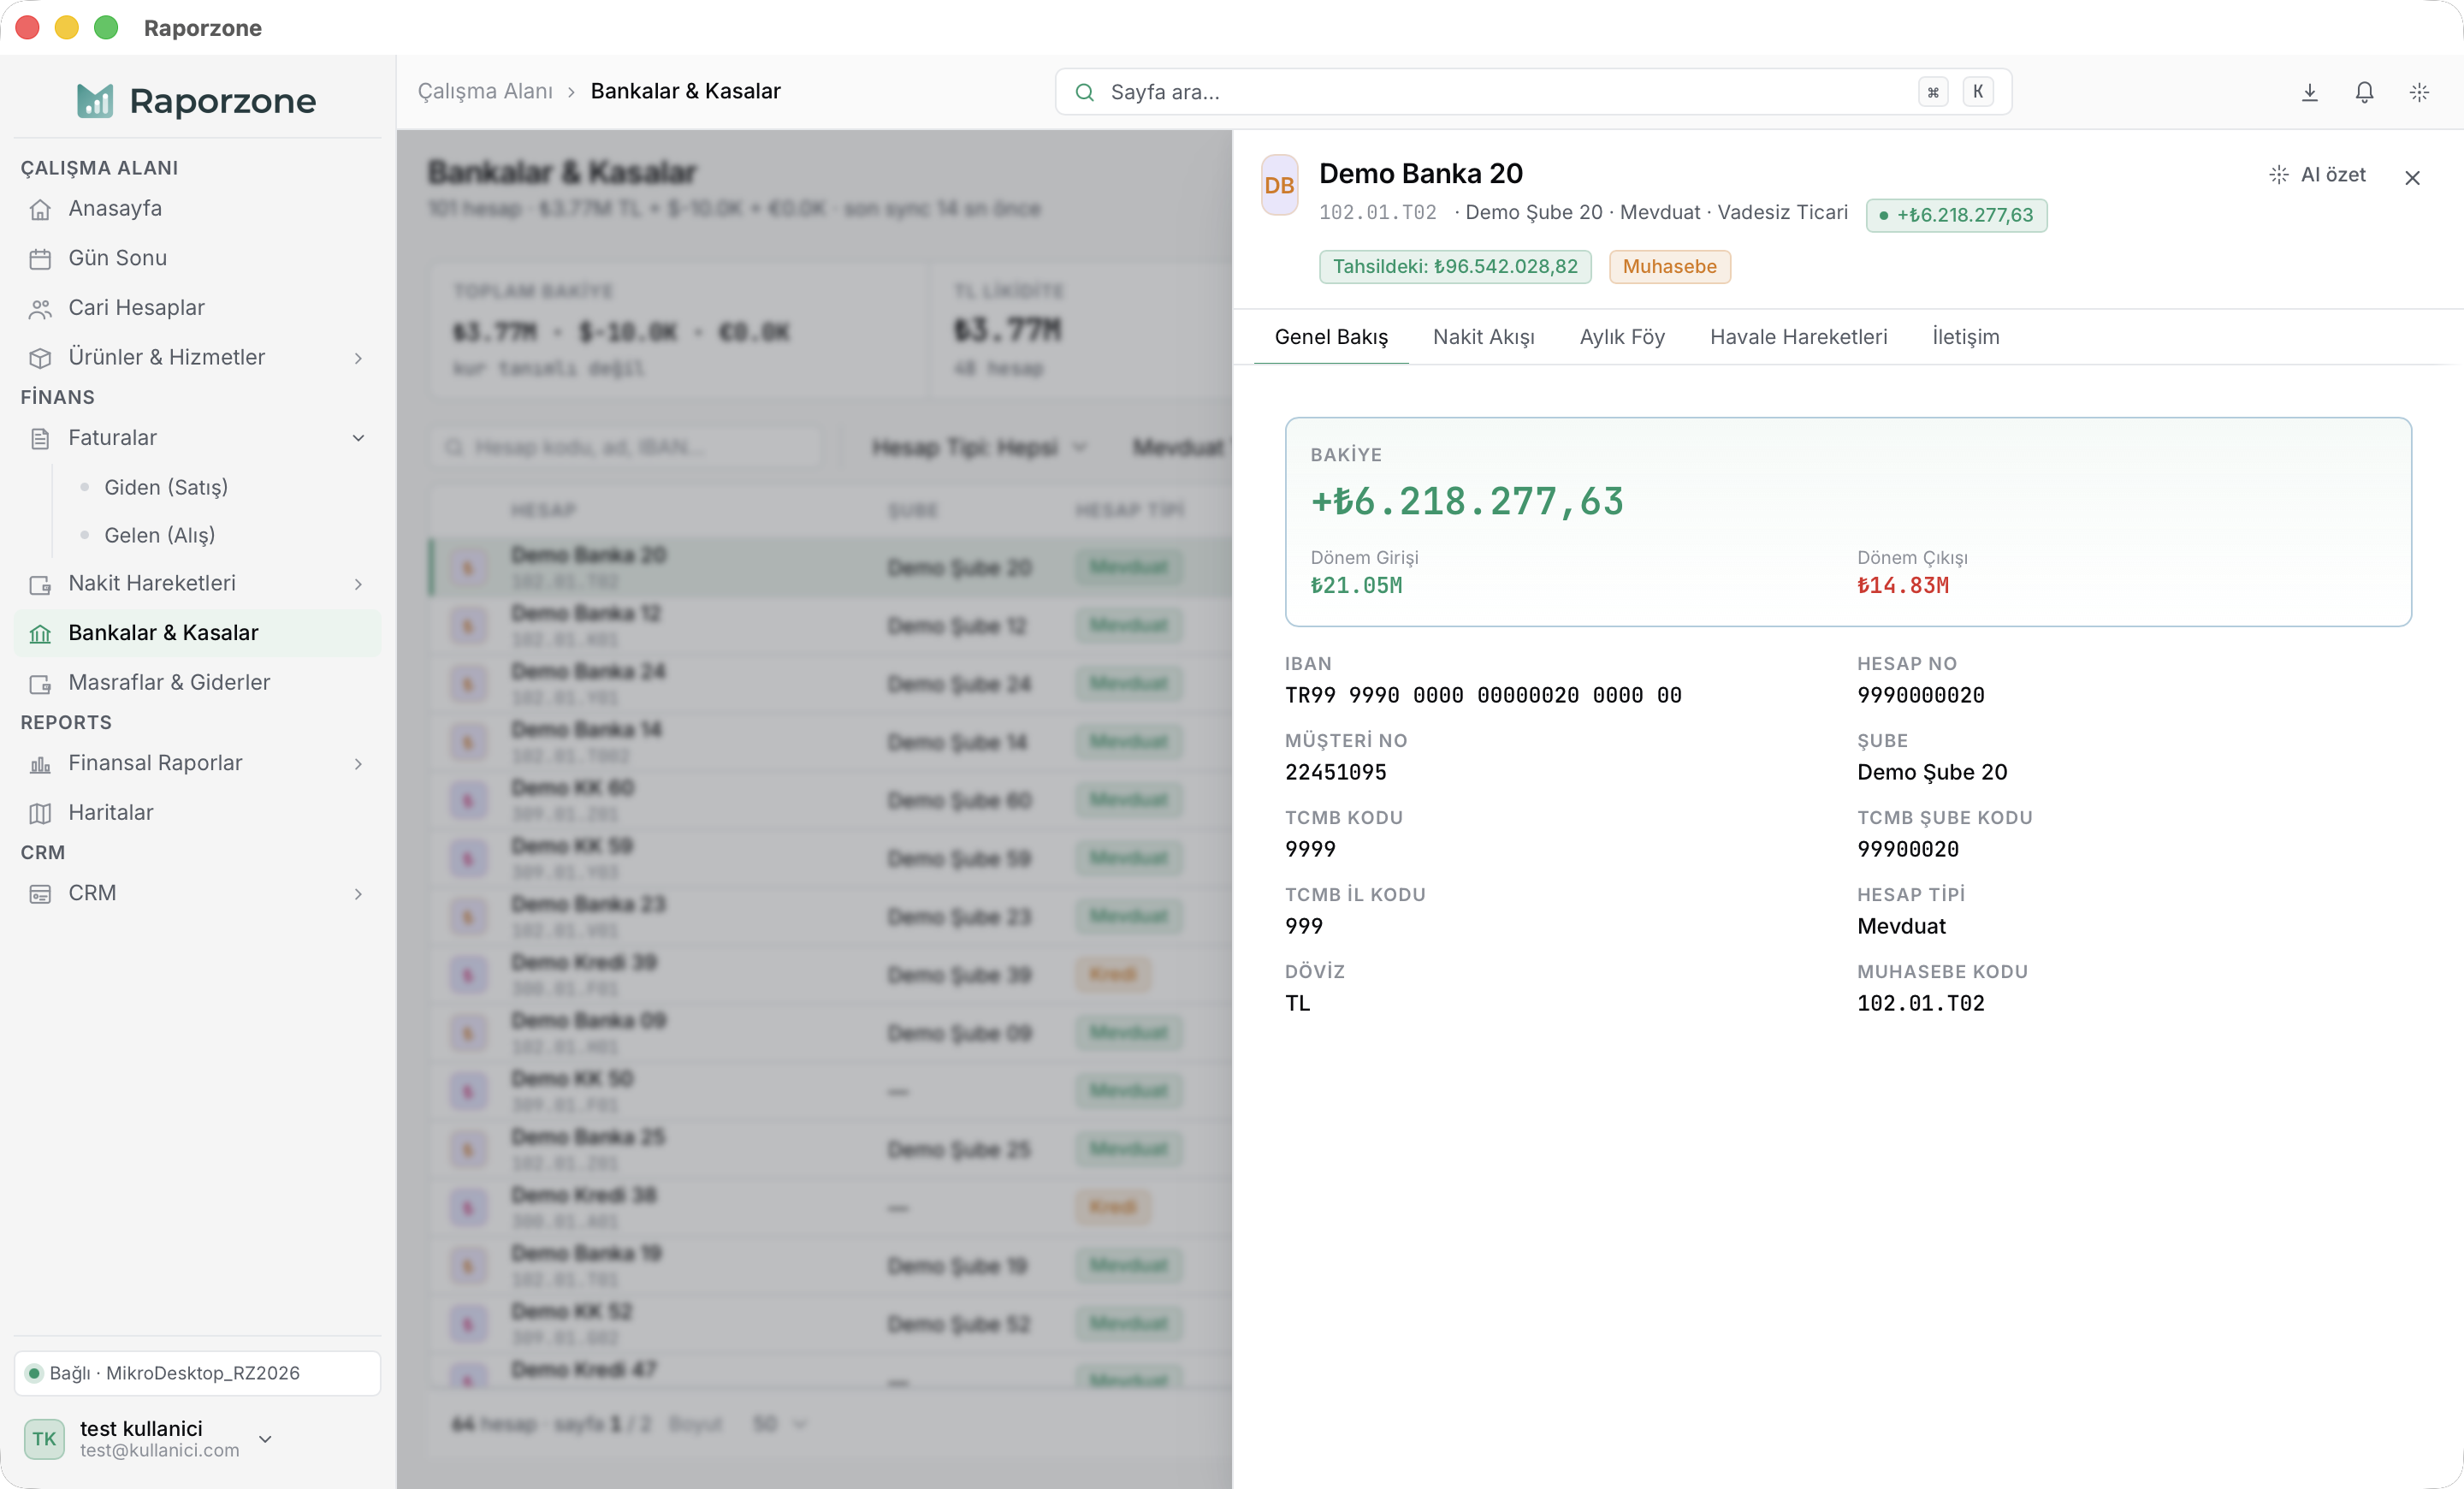
Task: Expand Nakit Hareketleri submenu chevron
Action: point(358,584)
